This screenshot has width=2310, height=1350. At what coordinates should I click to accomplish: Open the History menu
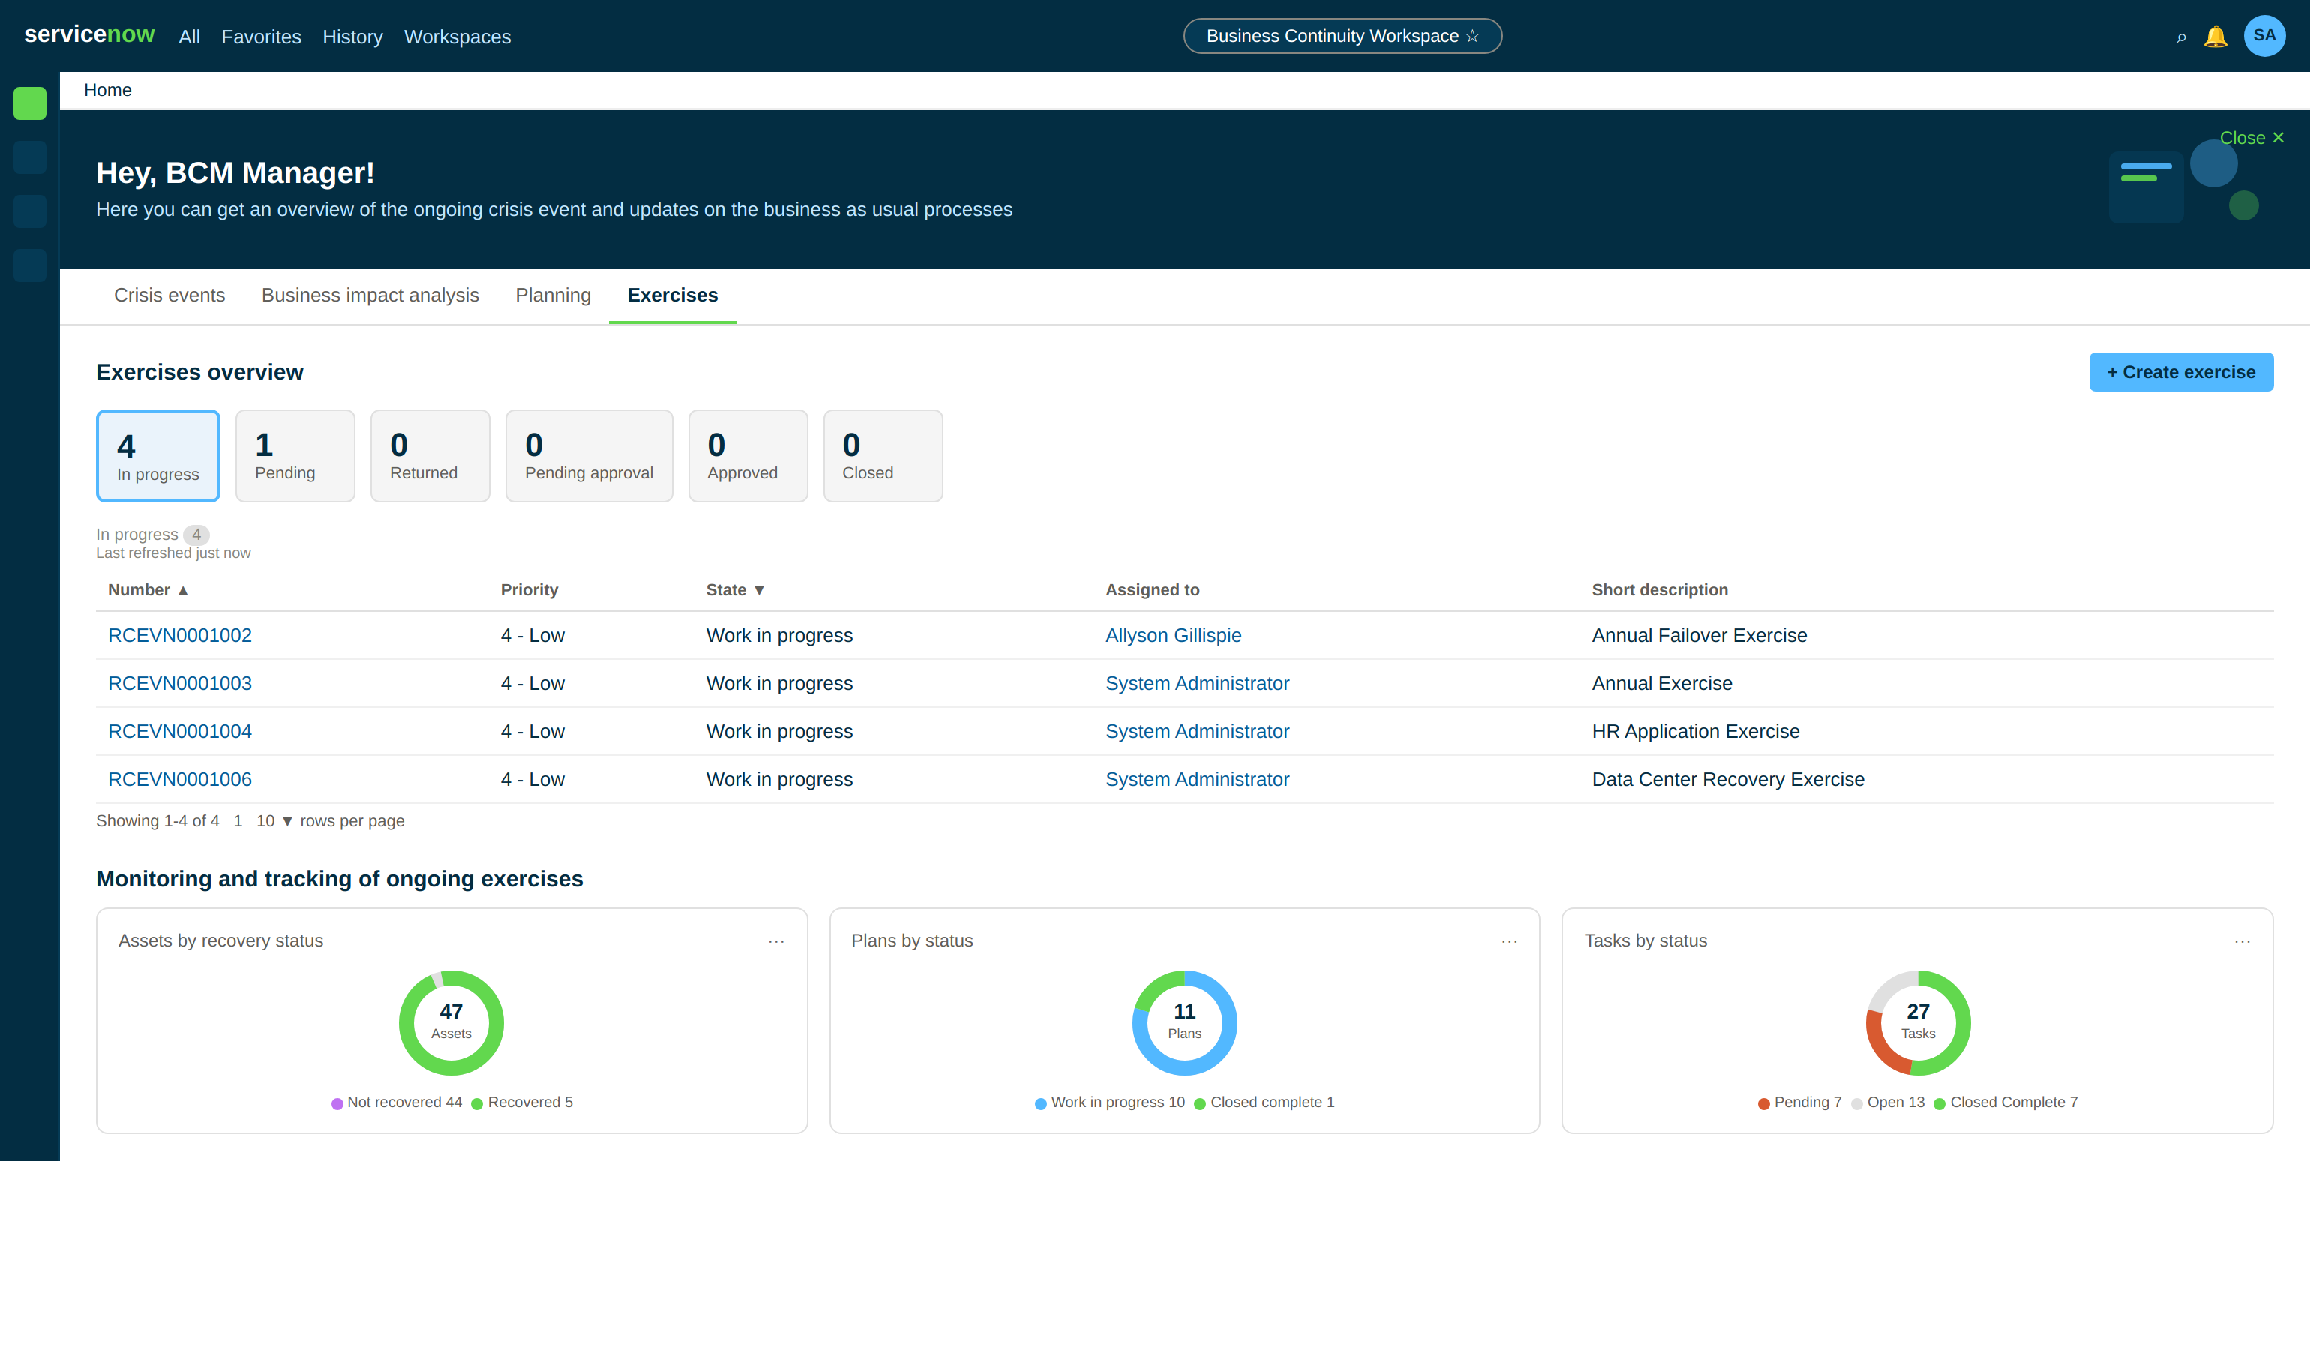353,37
